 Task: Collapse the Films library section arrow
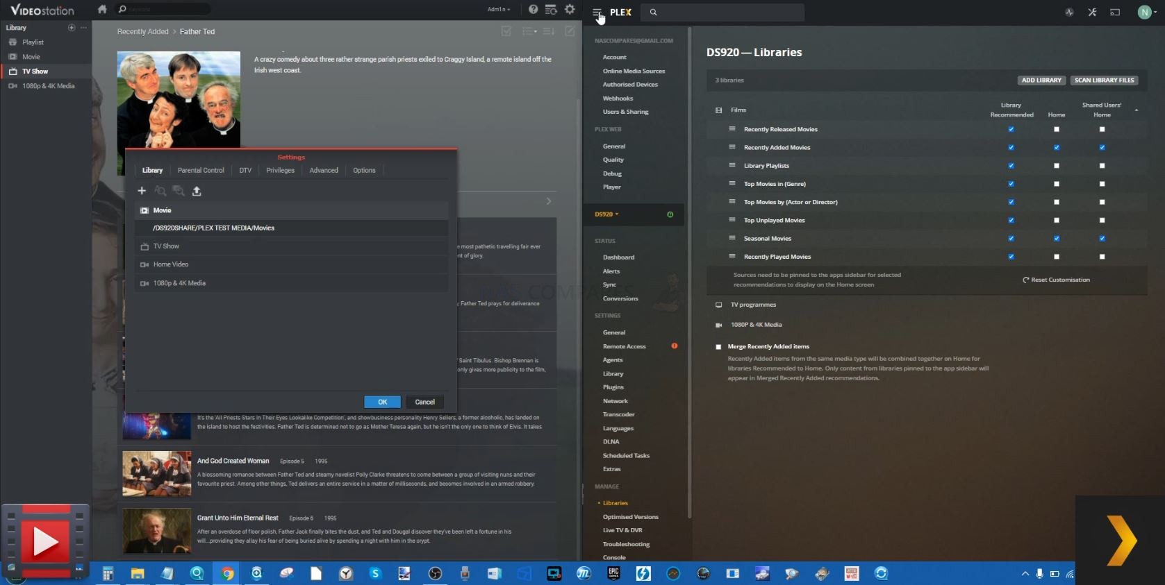coord(1137,110)
